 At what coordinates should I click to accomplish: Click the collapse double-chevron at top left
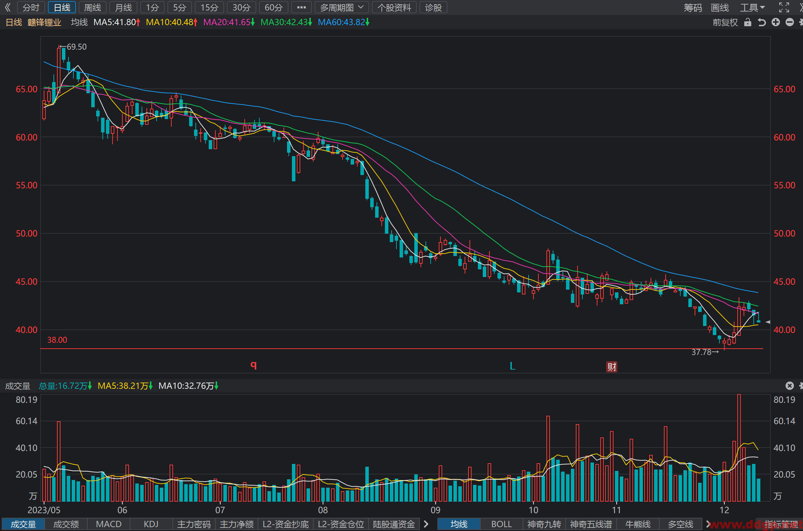click(x=8, y=7)
